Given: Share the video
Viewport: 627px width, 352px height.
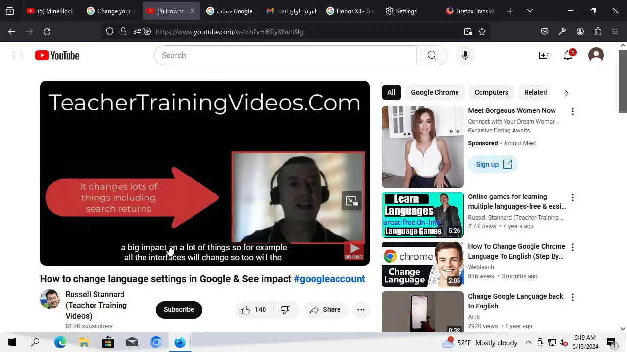Looking at the screenshot, I should pos(325,309).
